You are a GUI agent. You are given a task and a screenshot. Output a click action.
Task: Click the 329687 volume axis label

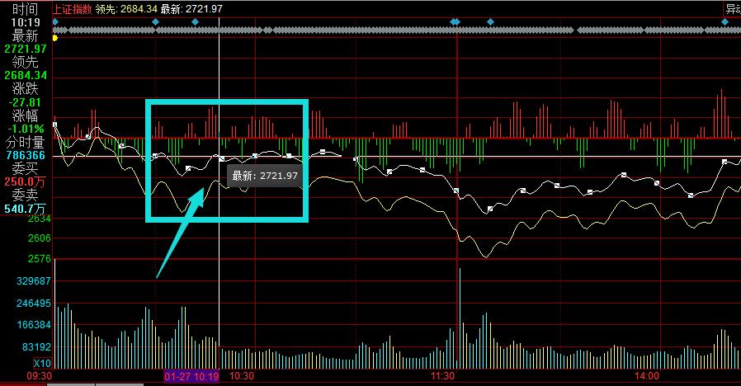click(x=34, y=281)
